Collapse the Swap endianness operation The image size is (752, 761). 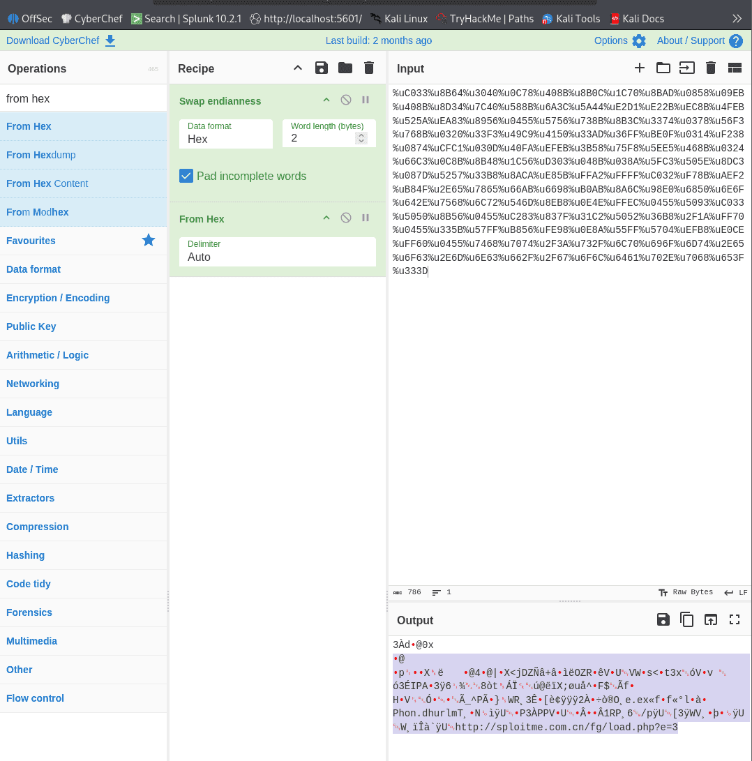coord(326,100)
